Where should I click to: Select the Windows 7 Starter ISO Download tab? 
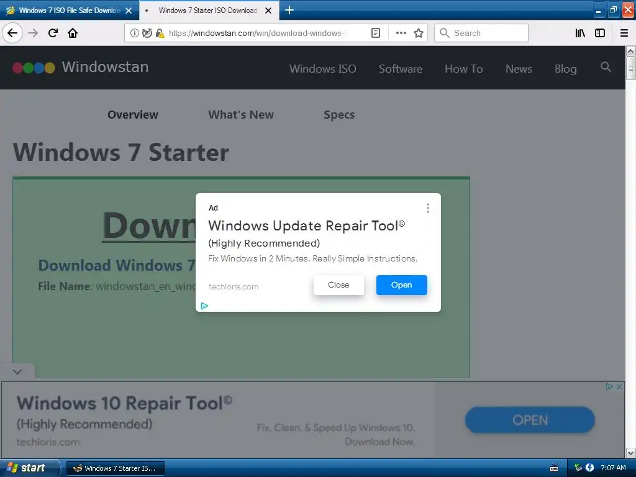click(208, 11)
